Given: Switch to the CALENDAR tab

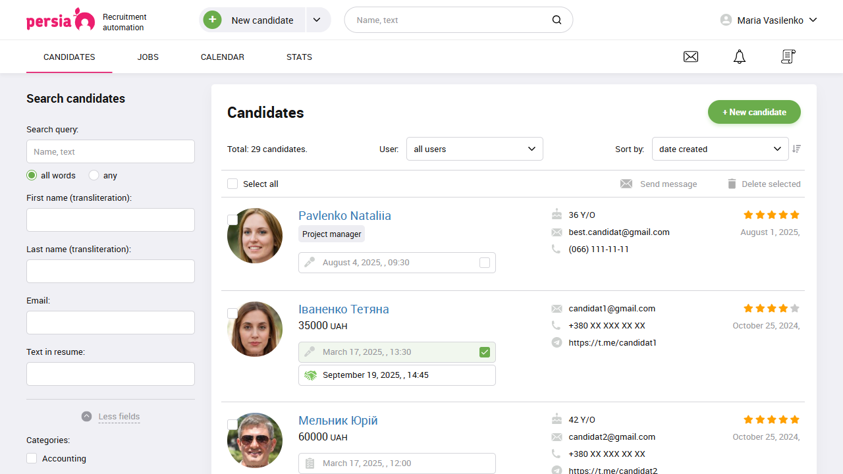Looking at the screenshot, I should coord(222,57).
